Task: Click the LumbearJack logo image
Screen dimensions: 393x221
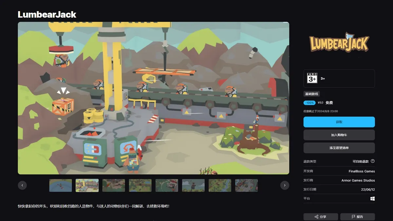Action: pyautogui.click(x=339, y=42)
